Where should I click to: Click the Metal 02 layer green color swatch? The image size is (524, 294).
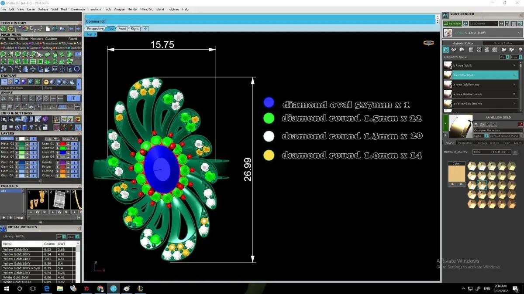22,148
